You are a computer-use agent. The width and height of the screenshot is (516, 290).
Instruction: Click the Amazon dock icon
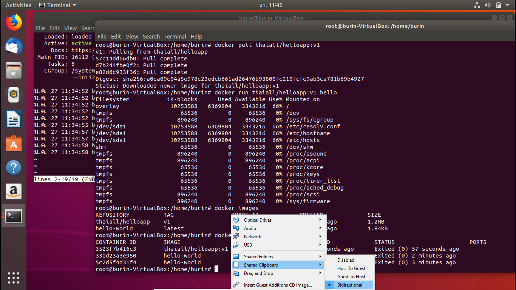tap(14, 192)
